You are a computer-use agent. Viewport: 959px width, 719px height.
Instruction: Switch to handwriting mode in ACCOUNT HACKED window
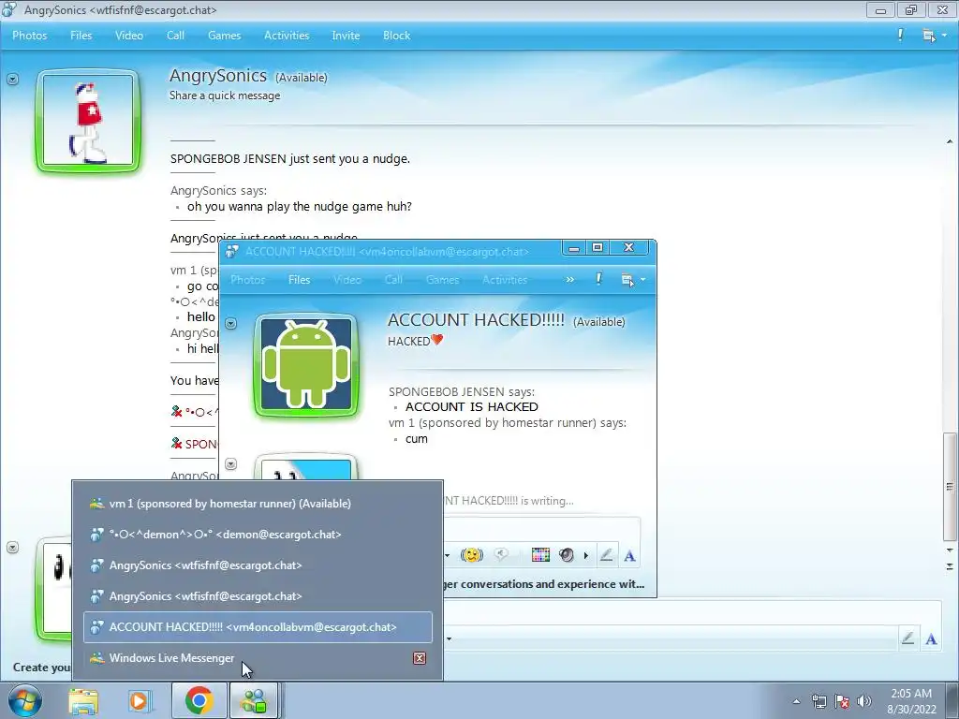pyautogui.click(x=606, y=555)
